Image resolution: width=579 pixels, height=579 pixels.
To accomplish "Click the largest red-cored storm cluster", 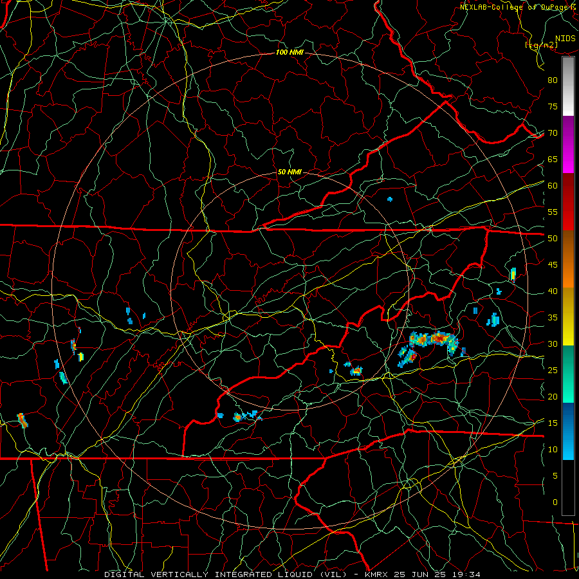I will [x=434, y=340].
